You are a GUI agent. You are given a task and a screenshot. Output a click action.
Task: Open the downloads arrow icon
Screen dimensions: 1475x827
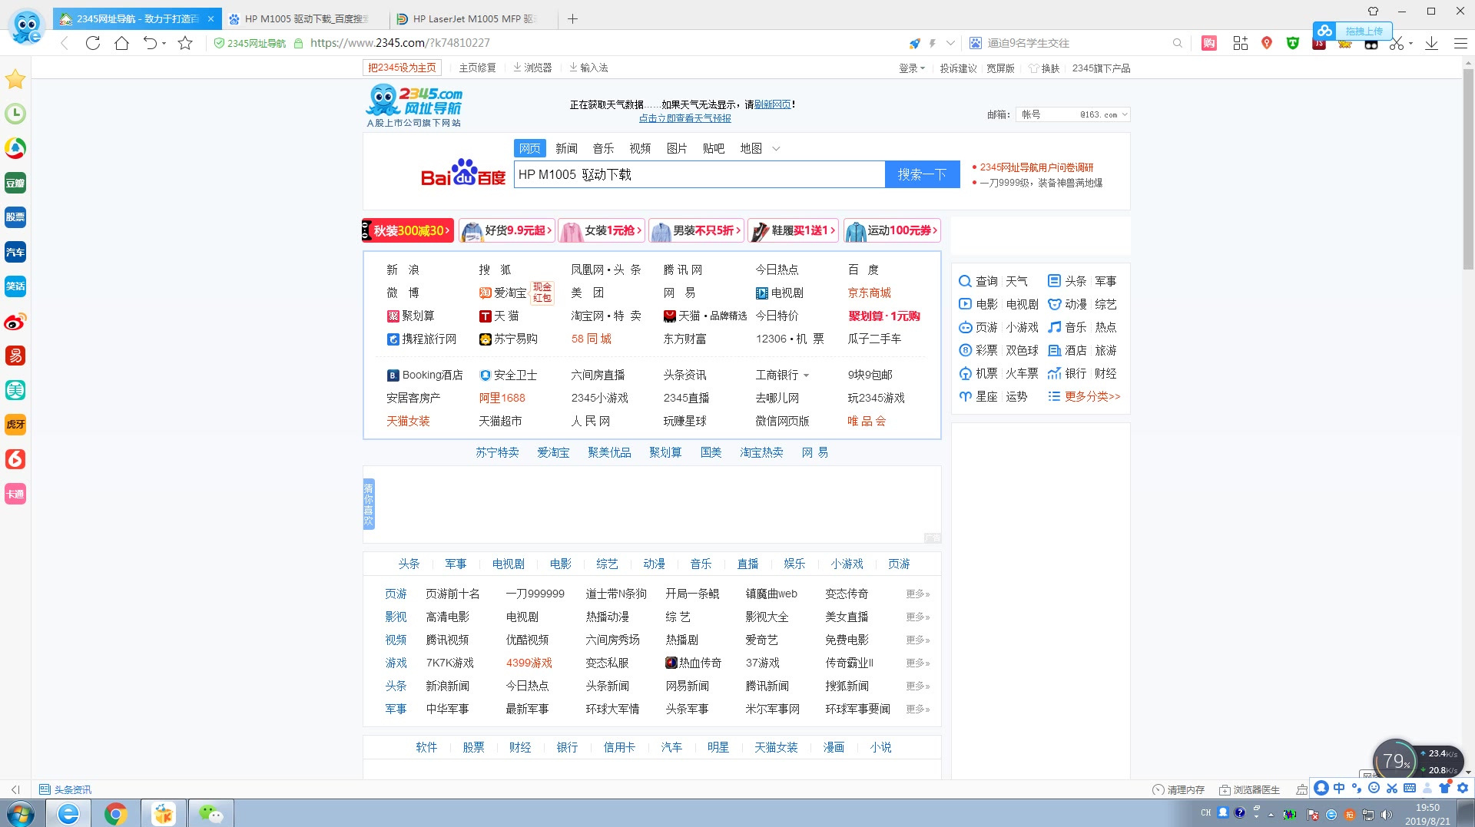click(1431, 43)
